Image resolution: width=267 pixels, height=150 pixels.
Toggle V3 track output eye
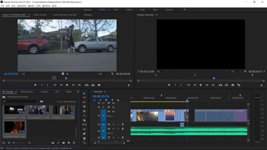point(113,103)
